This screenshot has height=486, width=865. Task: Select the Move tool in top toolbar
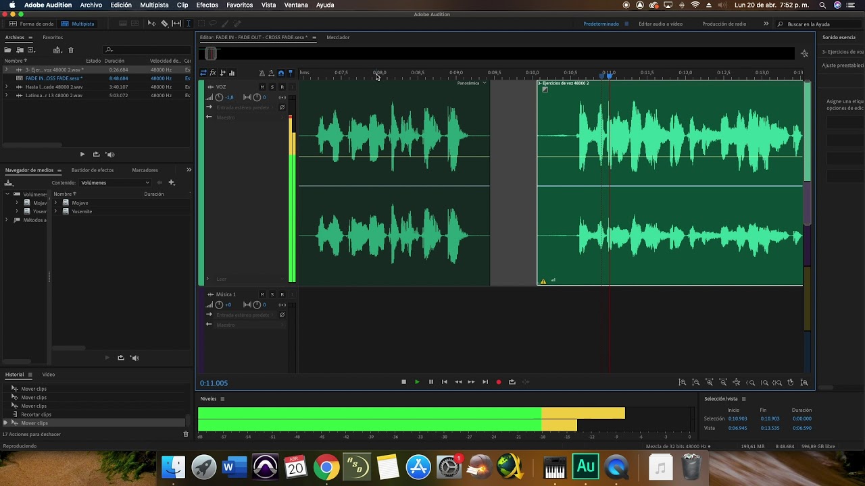coord(151,24)
